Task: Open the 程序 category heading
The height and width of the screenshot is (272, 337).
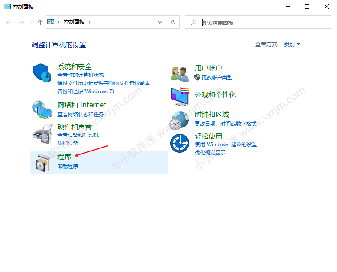Action: coord(64,157)
